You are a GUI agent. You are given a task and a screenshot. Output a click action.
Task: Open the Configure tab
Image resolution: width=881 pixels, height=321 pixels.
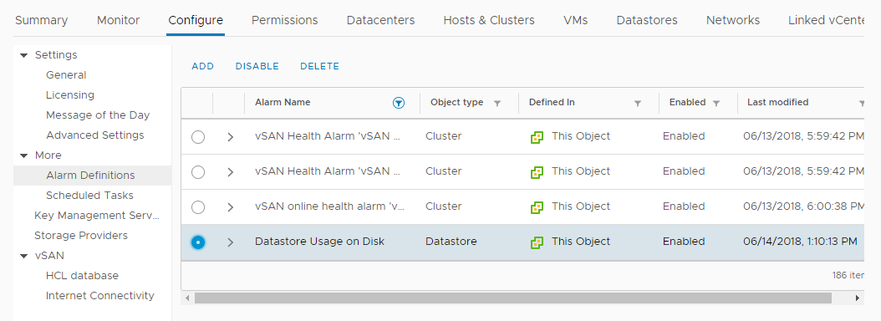[196, 20]
